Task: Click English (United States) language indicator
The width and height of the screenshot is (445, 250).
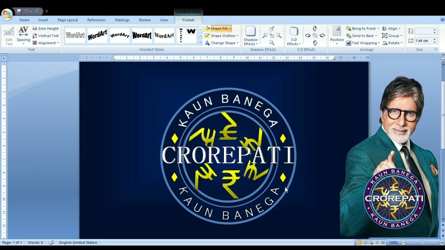Action: pyautogui.click(x=78, y=242)
